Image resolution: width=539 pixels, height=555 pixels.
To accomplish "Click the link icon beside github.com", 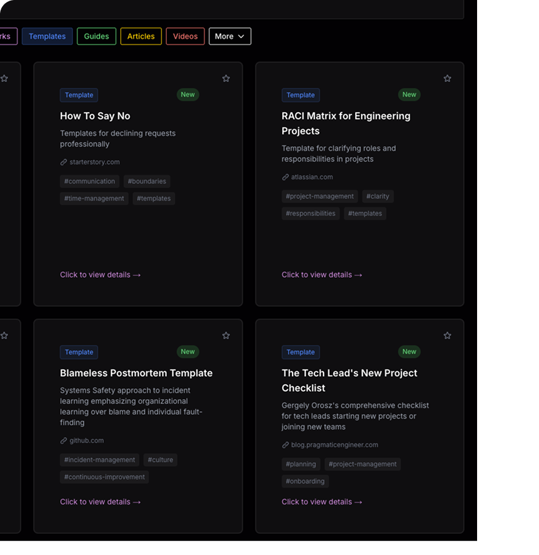I will click(x=64, y=440).
